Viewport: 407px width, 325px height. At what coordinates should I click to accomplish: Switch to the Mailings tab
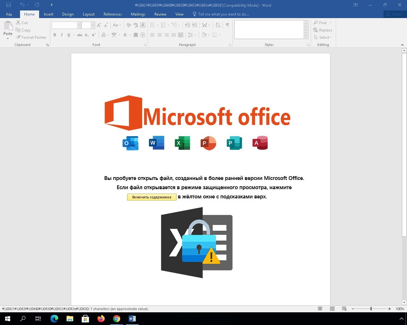coord(138,14)
